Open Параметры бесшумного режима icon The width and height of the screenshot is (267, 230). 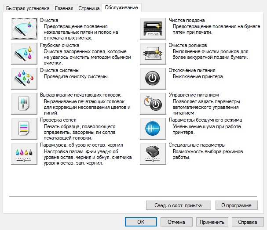coord(153,129)
